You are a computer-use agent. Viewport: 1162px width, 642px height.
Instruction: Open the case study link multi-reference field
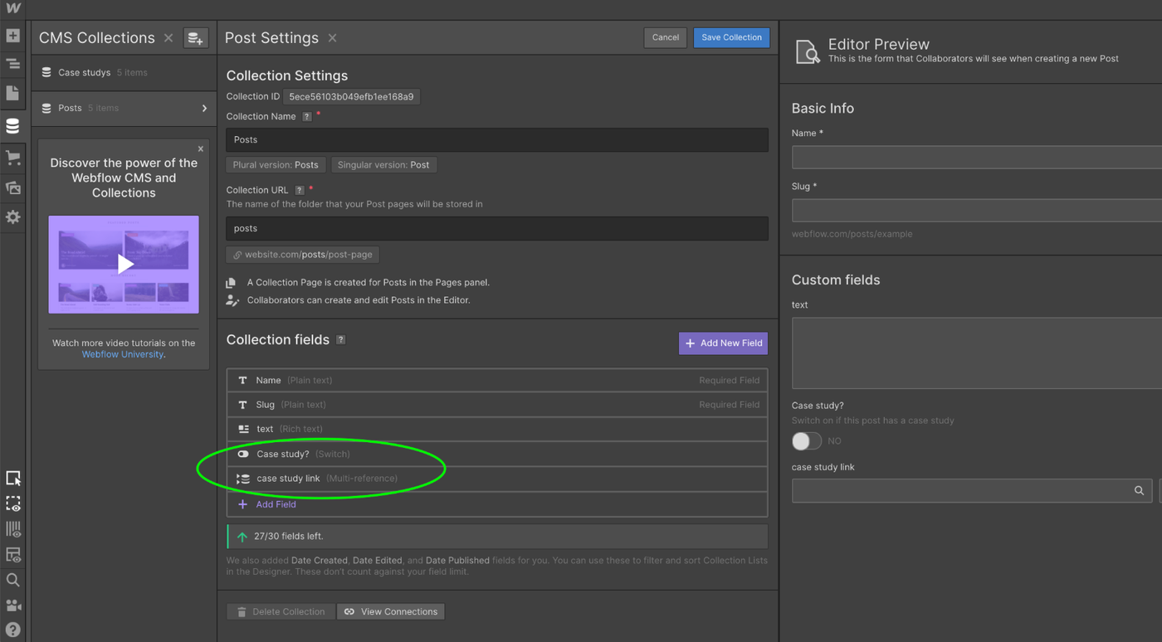[497, 479]
